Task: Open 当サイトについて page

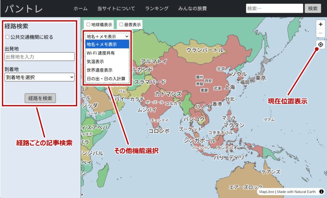Action: pos(116,9)
